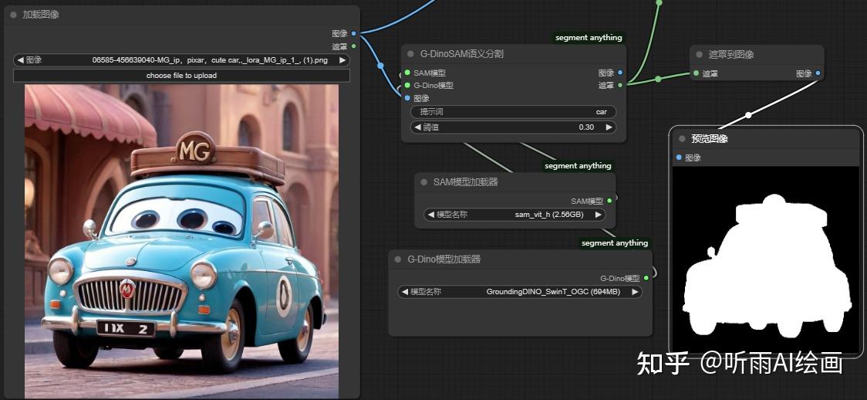The image size is (867, 400).
Task: Collapse the G-Dino模型加载器 node via its title dot
Action: pyautogui.click(x=398, y=259)
